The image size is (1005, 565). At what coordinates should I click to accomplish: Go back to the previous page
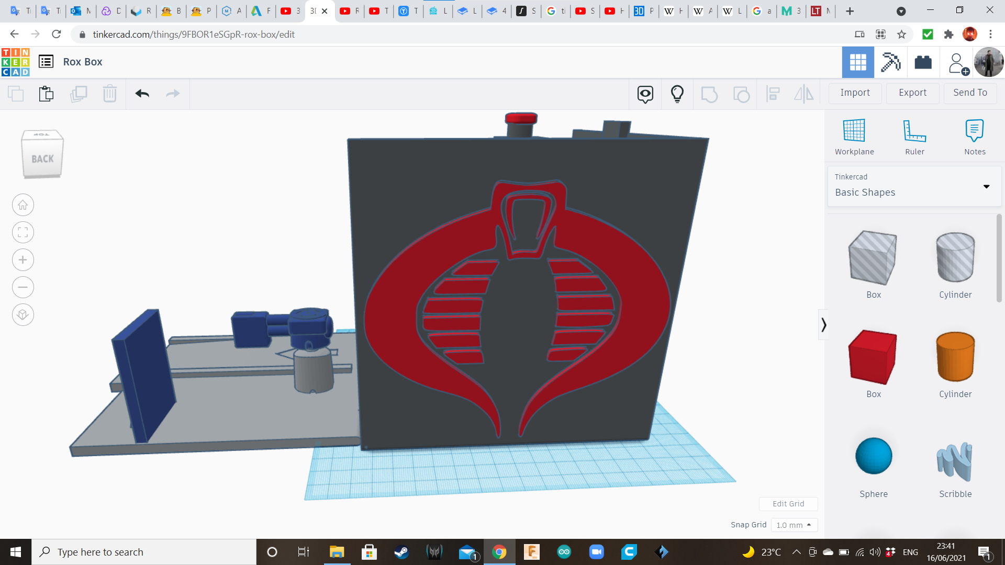(x=14, y=35)
